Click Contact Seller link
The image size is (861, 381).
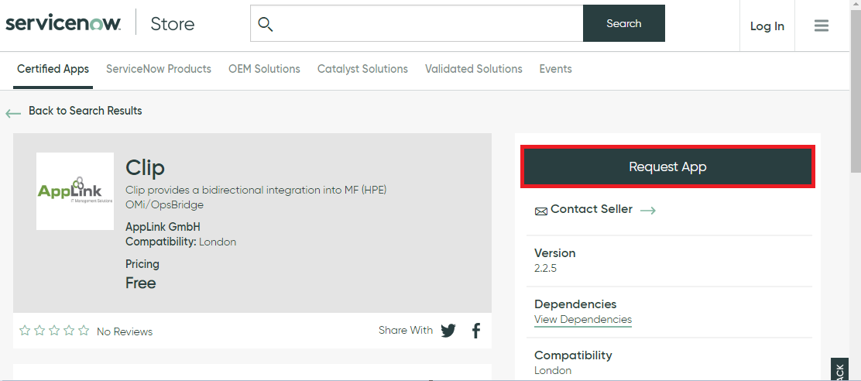[x=592, y=209]
